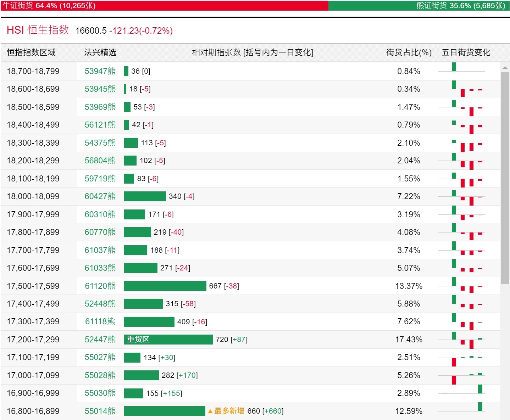Open the 52447熊 warrant link
The width and height of the screenshot is (510, 420).
tap(100, 340)
